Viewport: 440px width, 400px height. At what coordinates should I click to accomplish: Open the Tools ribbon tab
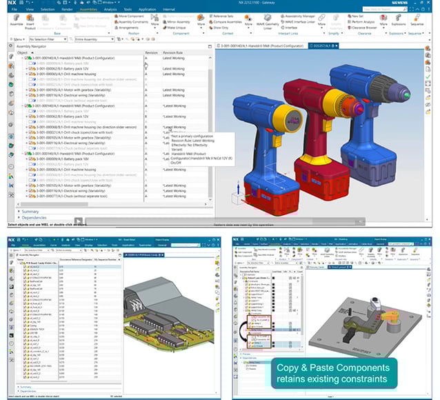[128, 10]
